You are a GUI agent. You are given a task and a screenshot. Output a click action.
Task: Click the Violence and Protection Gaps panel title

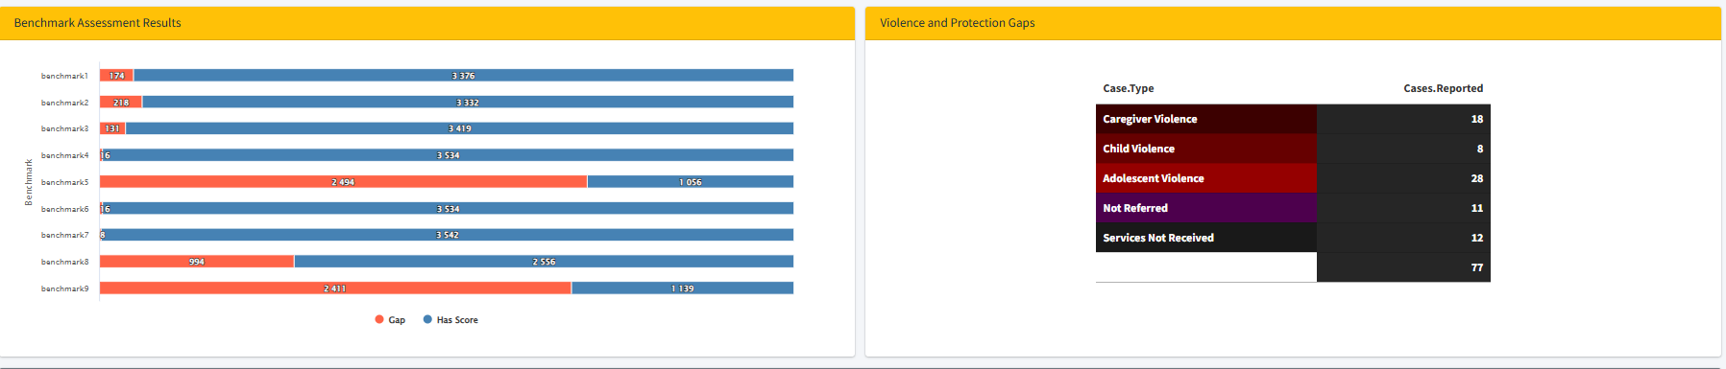(958, 23)
